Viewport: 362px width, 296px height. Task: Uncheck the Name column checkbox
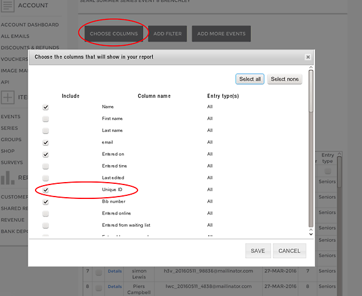coord(46,107)
